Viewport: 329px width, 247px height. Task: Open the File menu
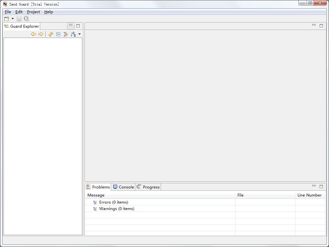[8, 12]
